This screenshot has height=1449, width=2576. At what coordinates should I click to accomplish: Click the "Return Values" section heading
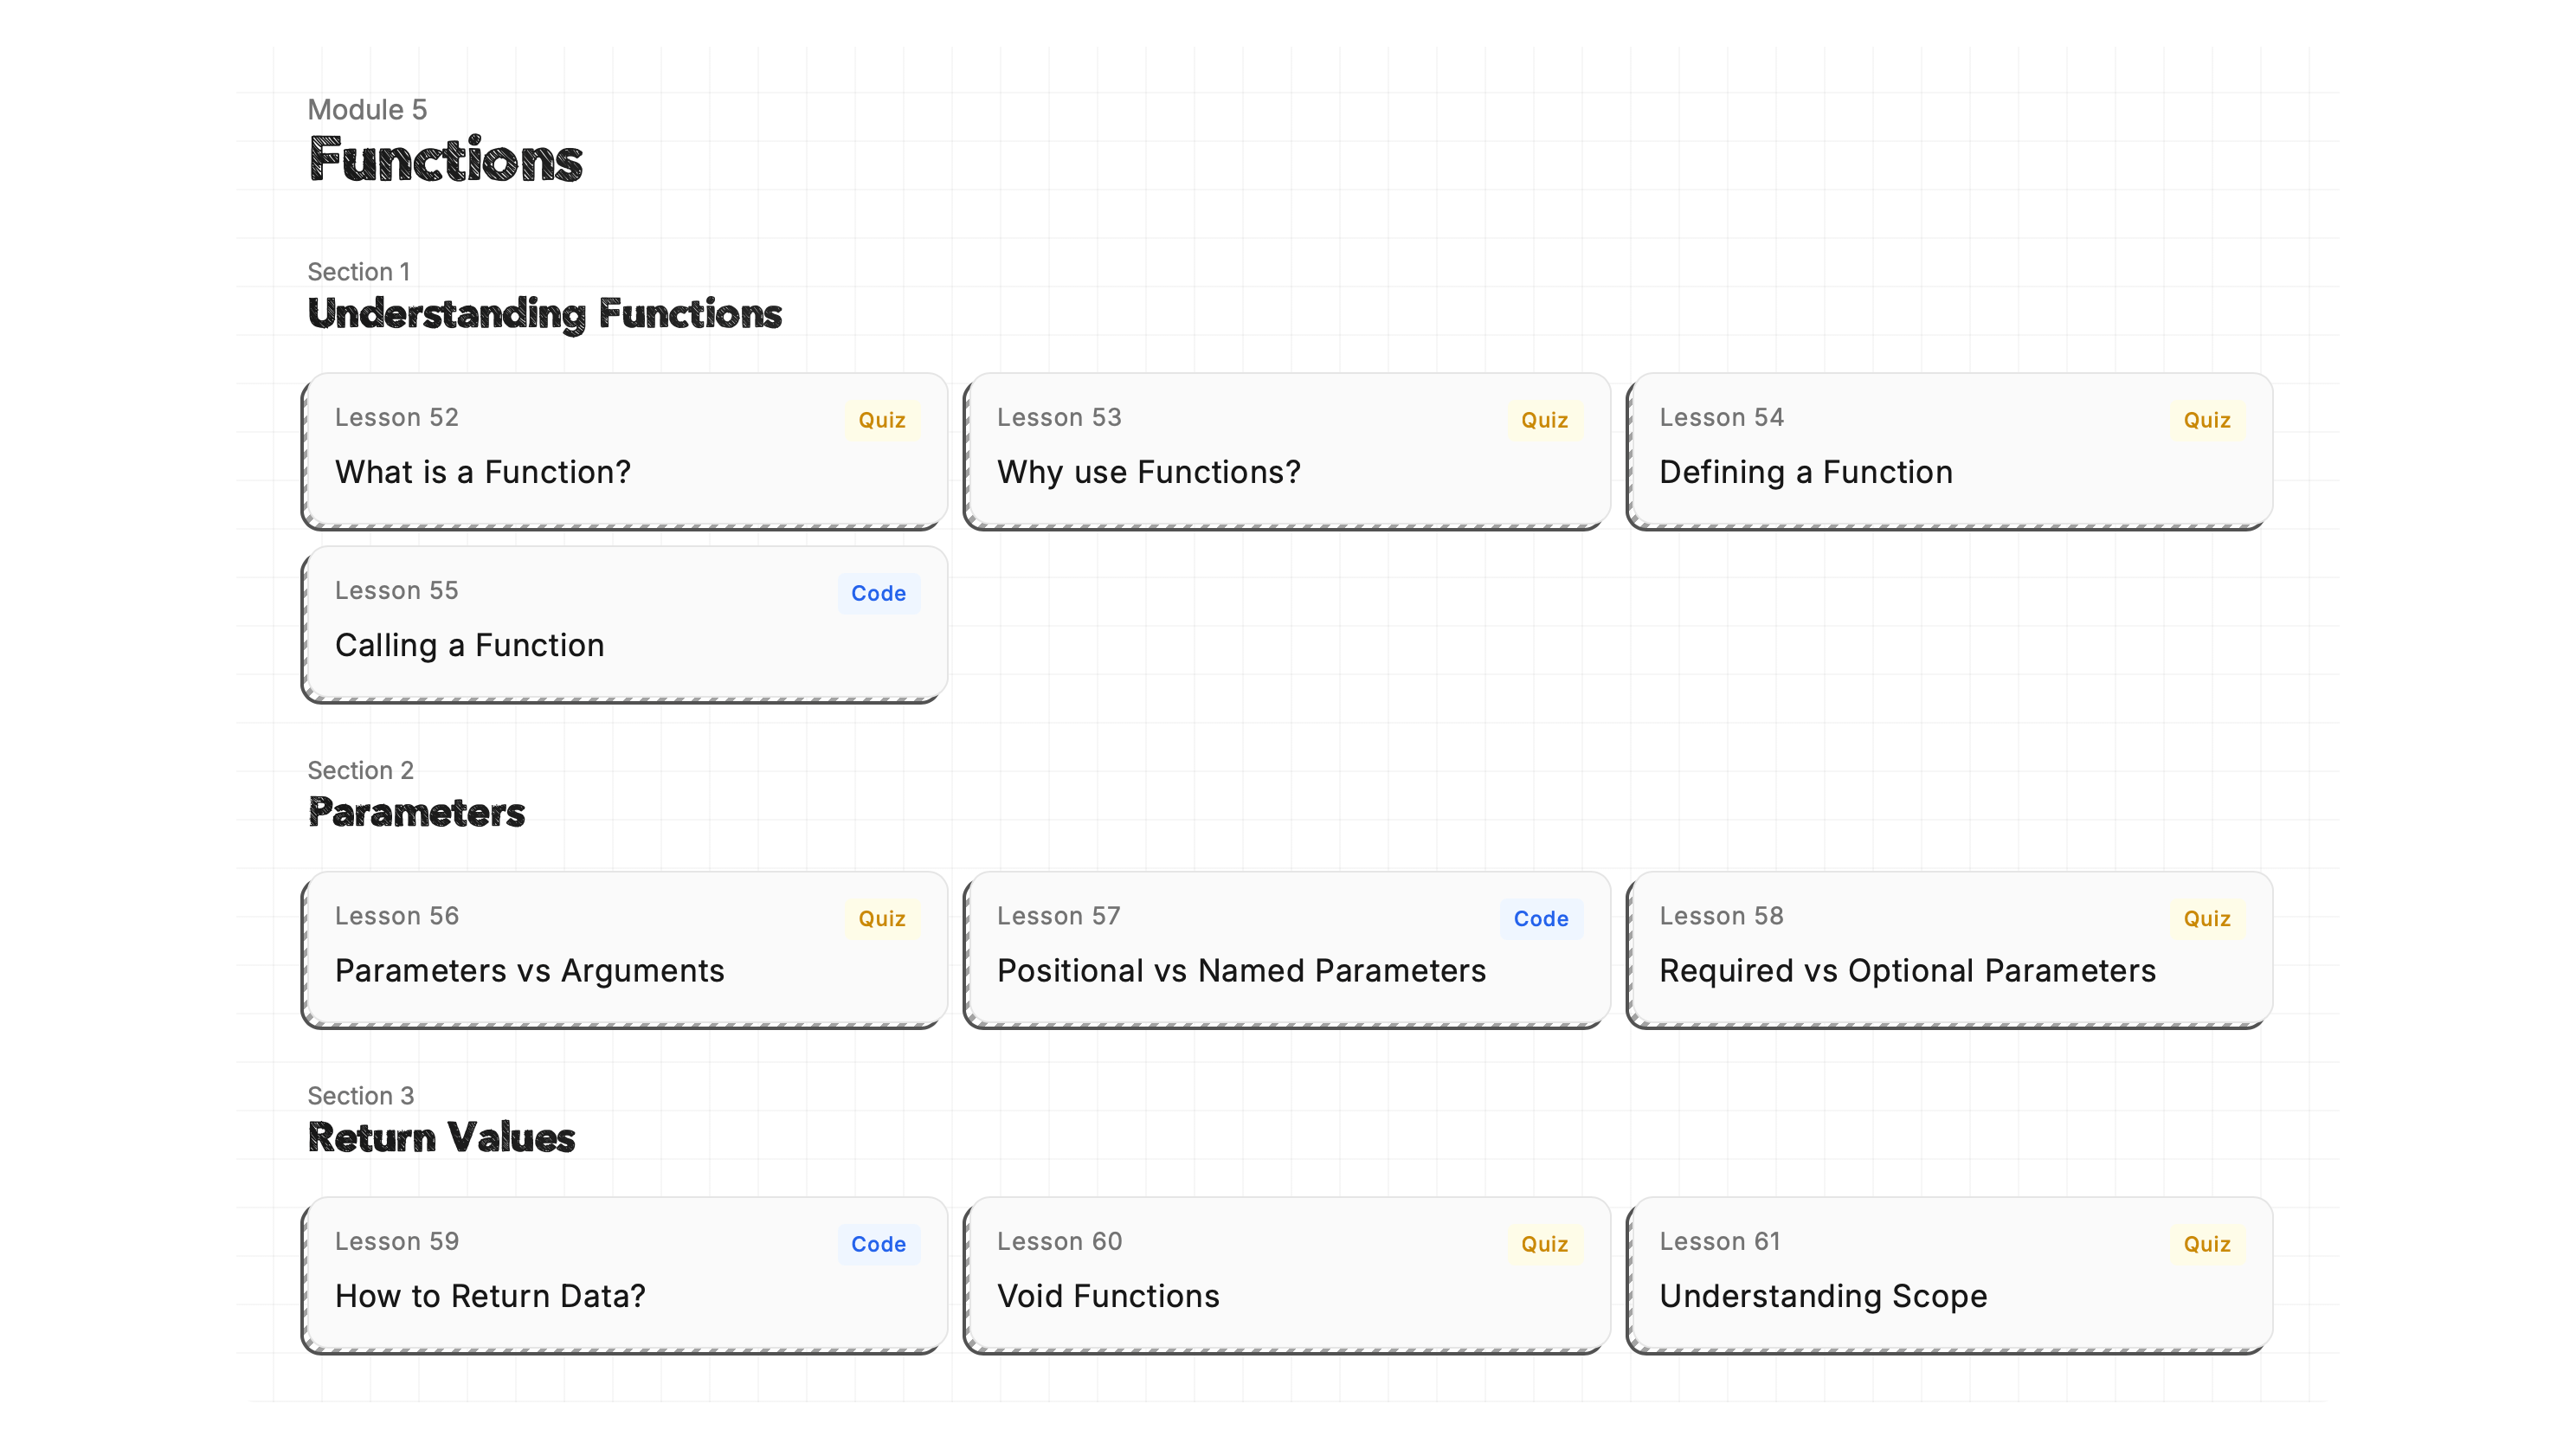[x=441, y=1137]
